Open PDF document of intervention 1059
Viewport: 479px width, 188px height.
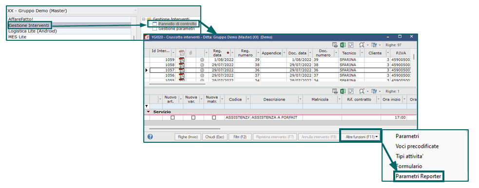pos(182,60)
